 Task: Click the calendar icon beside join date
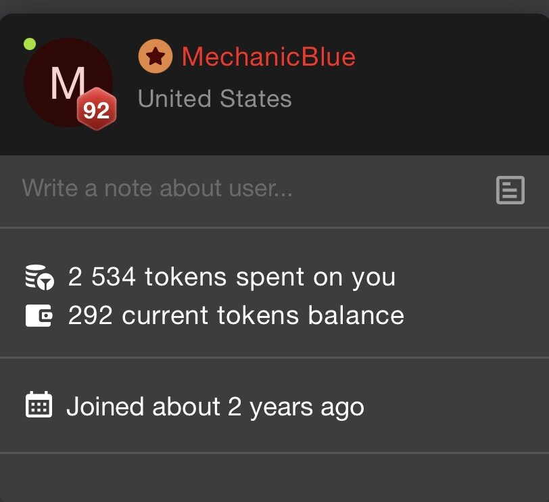(x=39, y=405)
